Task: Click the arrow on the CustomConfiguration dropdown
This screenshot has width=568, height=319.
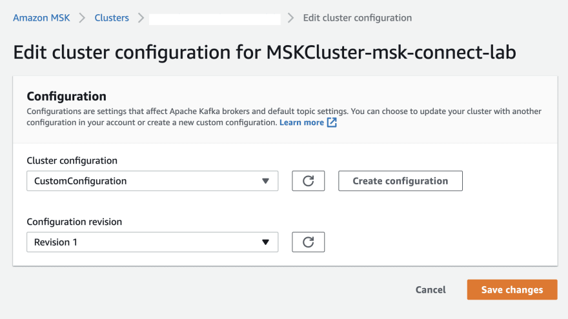Action: (265, 181)
